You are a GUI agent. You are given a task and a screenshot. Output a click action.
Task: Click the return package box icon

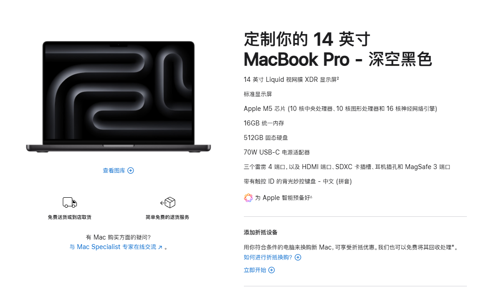[167, 202]
